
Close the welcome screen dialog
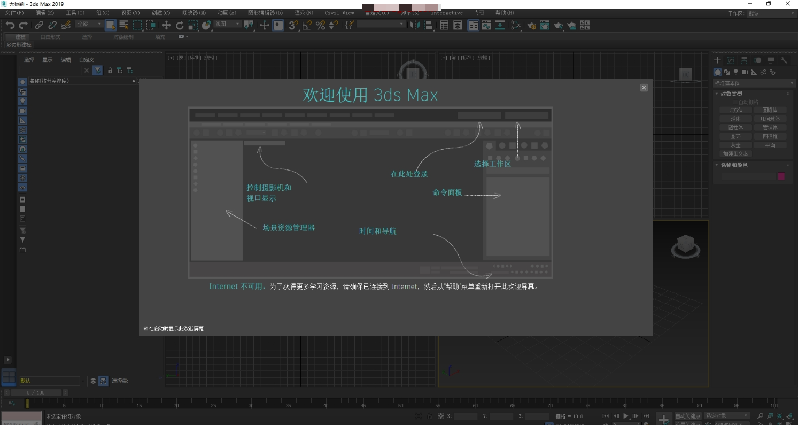coord(644,88)
